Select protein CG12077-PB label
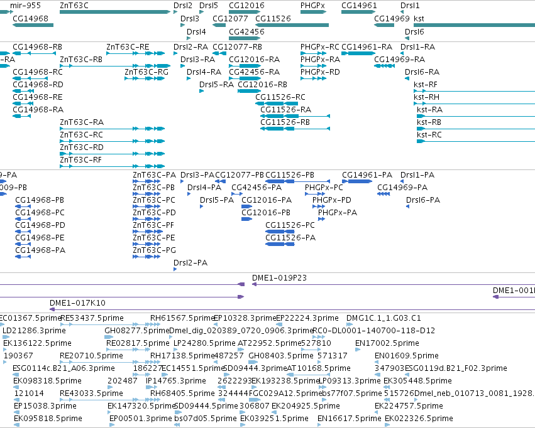This screenshot has width=535, height=428. pos(240,175)
